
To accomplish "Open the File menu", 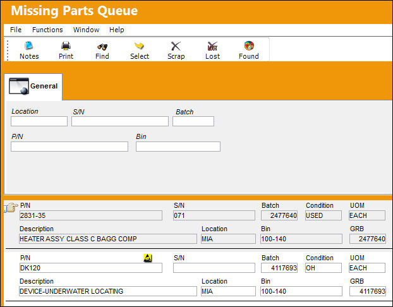I will coord(16,30).
